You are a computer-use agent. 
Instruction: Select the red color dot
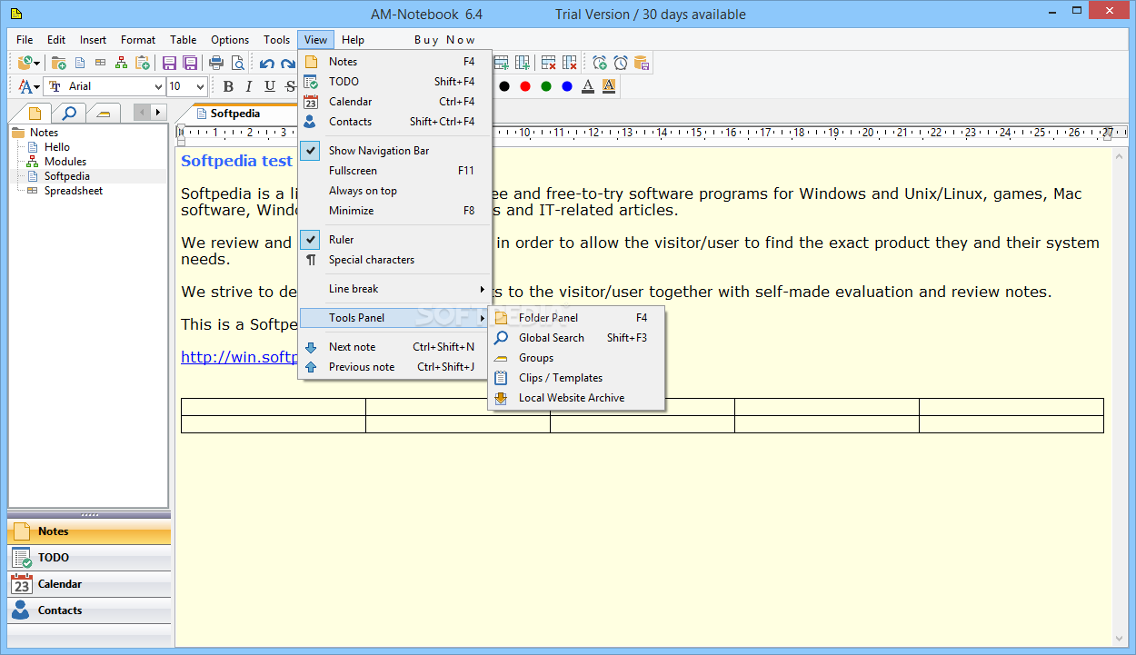(524, 86)
